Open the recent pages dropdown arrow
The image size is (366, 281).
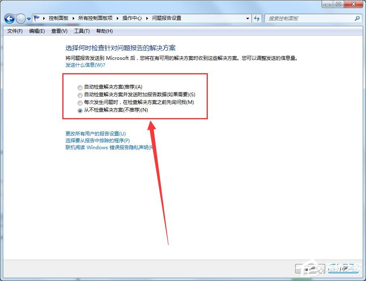point(28,19)
